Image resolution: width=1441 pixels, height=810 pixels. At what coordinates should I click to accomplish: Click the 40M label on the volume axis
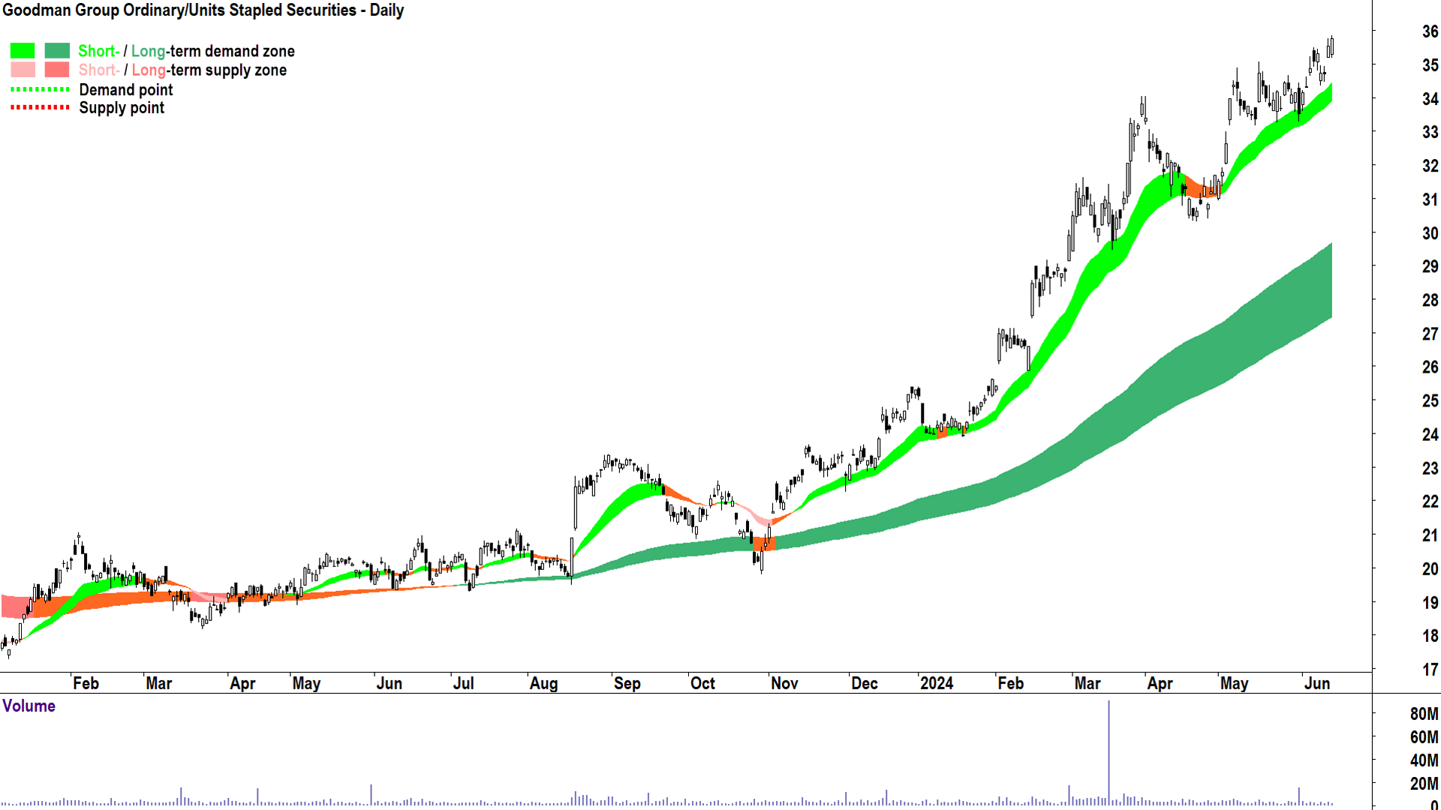(1424, 760)
